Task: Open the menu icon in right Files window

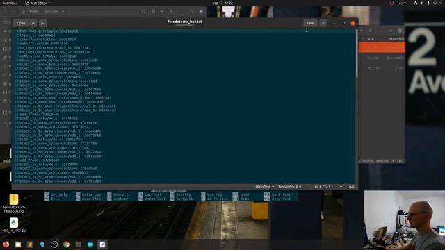Action: click(x=371, y=31)
